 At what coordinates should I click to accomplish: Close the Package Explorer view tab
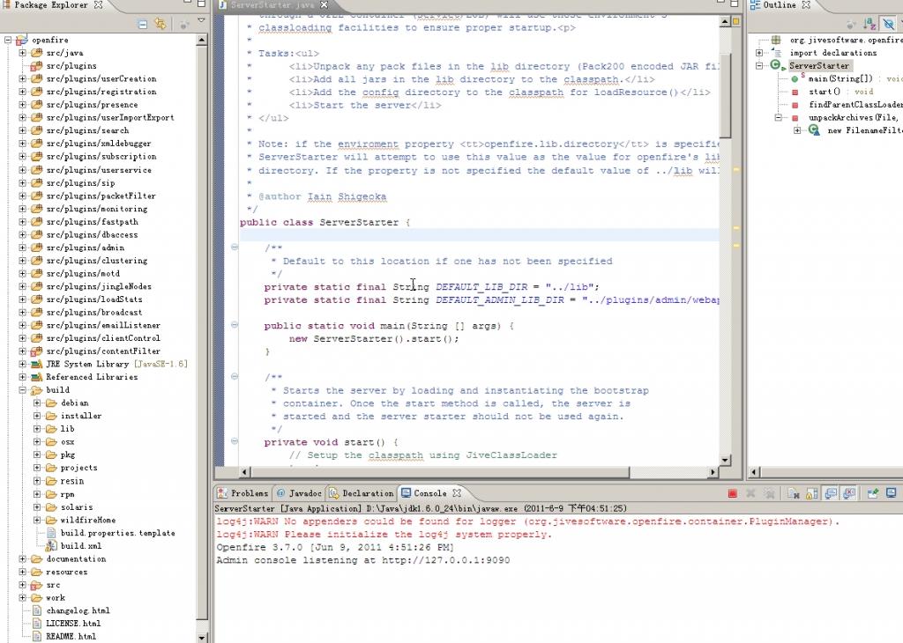coord(98,5)
